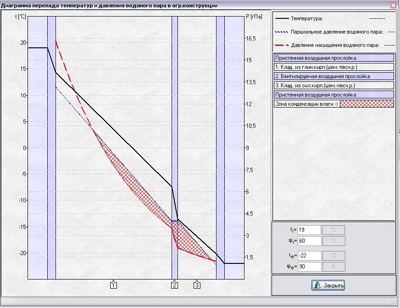
Task: Select '1. Клад. из глин.кирп.' legend row
Action: click(333, 67)
